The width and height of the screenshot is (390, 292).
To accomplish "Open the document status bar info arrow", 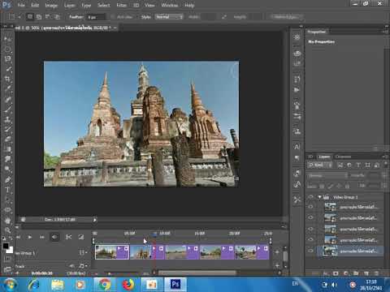I will click(94, 220).
